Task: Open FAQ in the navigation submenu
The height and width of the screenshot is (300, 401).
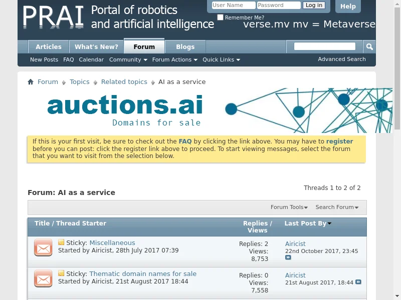Action: [x=69, y=59]
